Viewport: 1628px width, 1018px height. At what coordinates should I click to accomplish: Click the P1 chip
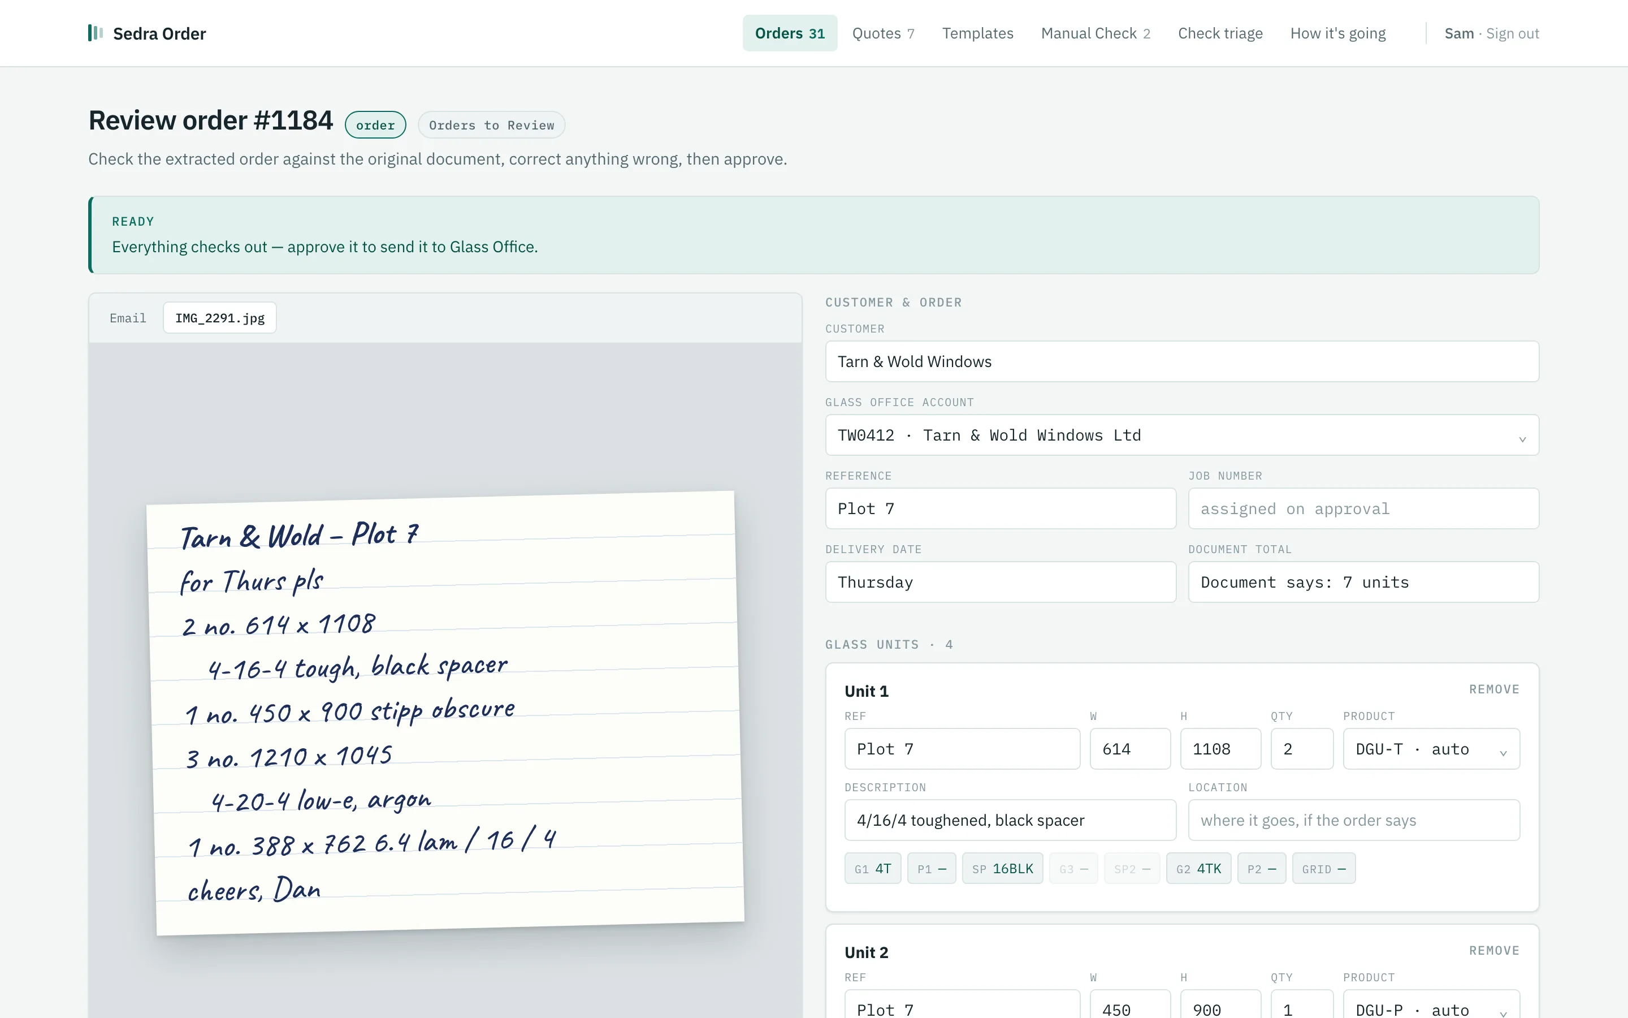(931, 869)
